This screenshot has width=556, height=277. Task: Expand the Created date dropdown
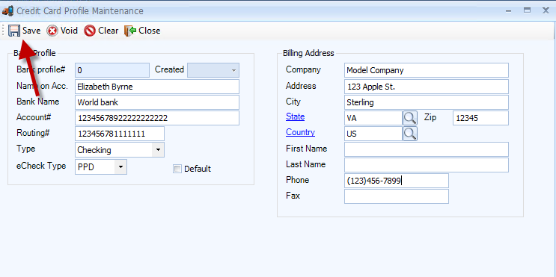tap(233, 70)
